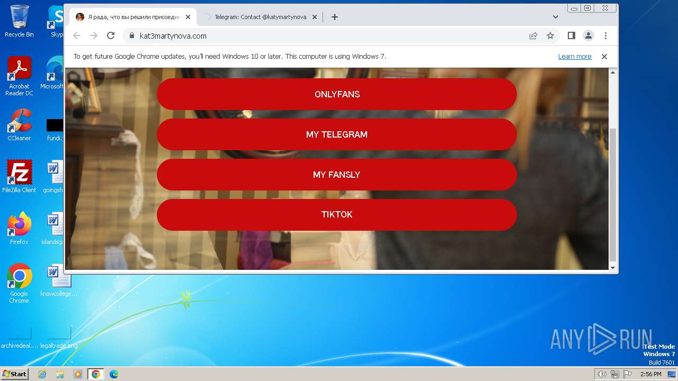Select the legaltrade.png file on desktop
The width and height of the screenshot is (678, 381).
(59, 337)
